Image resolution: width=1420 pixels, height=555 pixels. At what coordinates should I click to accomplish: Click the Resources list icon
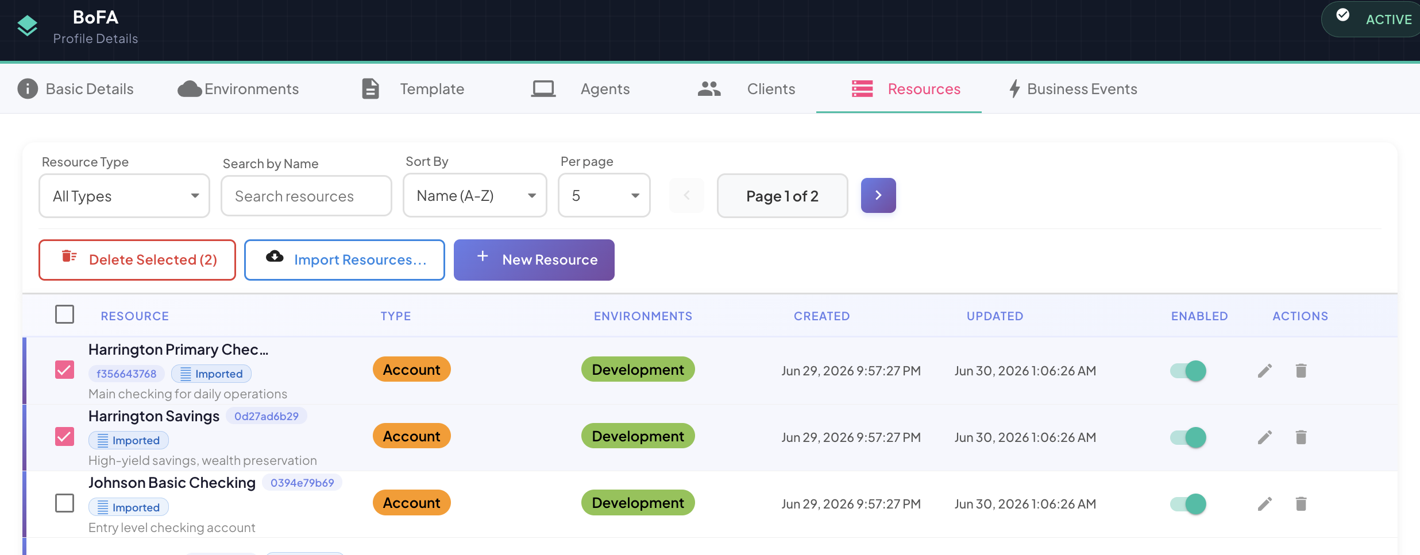[862, 88]
